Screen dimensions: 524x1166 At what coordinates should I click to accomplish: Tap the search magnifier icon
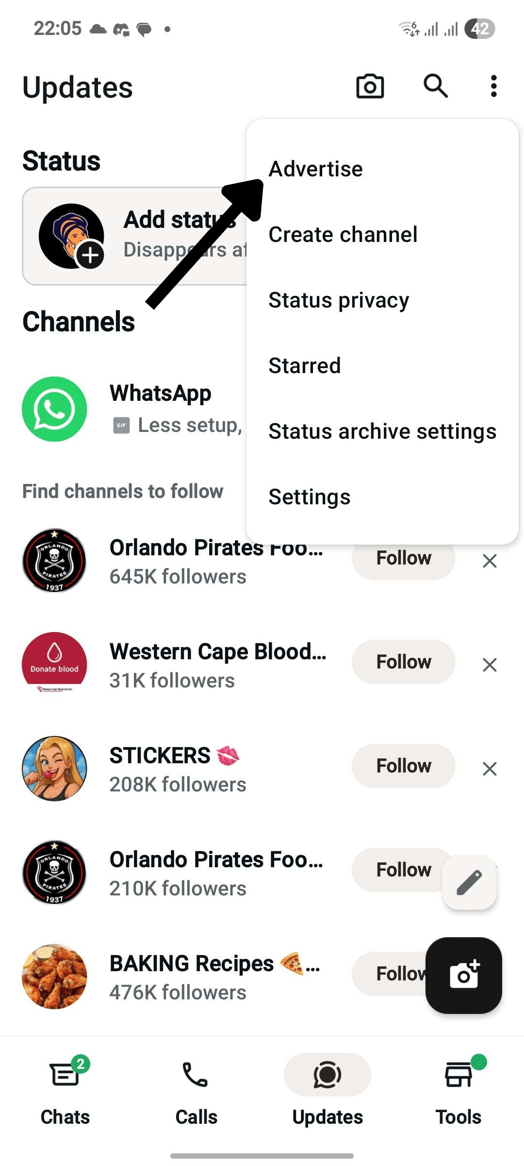click(435, 86)
